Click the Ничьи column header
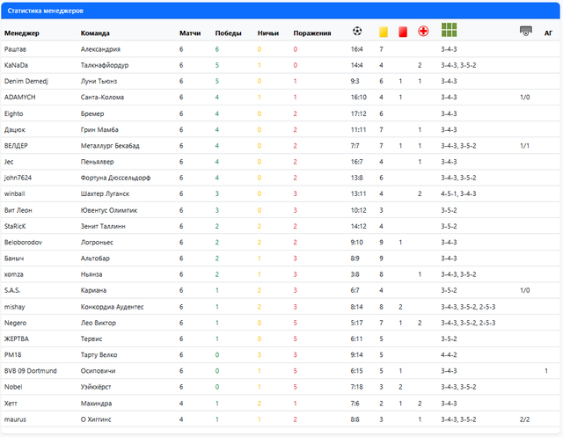This screenshot has height=437, width=563. pos(268,33)
